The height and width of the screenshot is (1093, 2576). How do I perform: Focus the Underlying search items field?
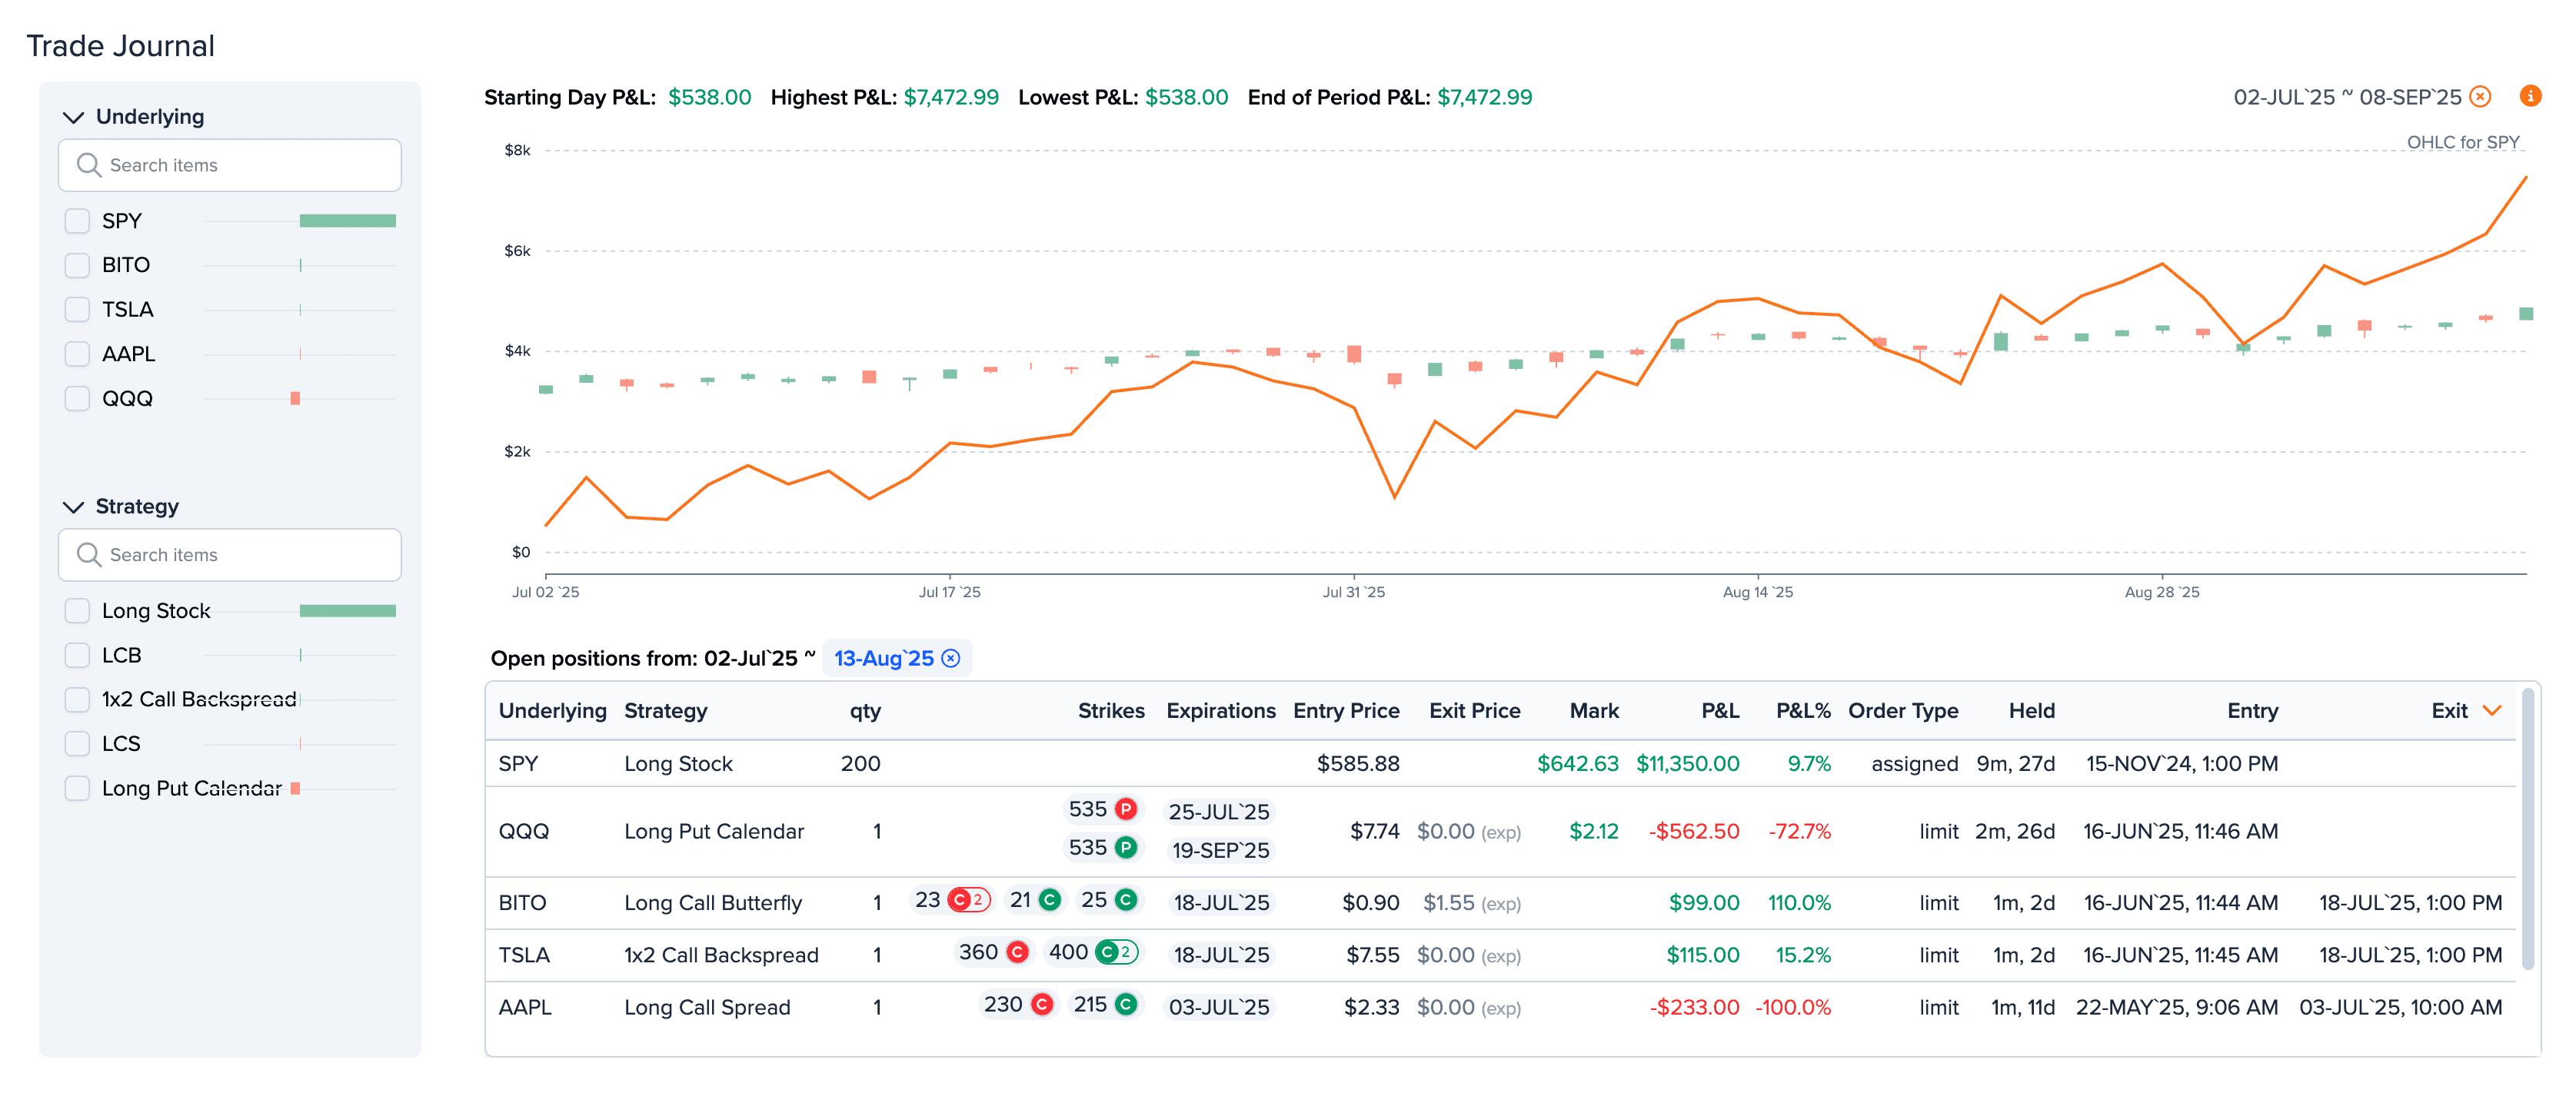pos(230,165)
